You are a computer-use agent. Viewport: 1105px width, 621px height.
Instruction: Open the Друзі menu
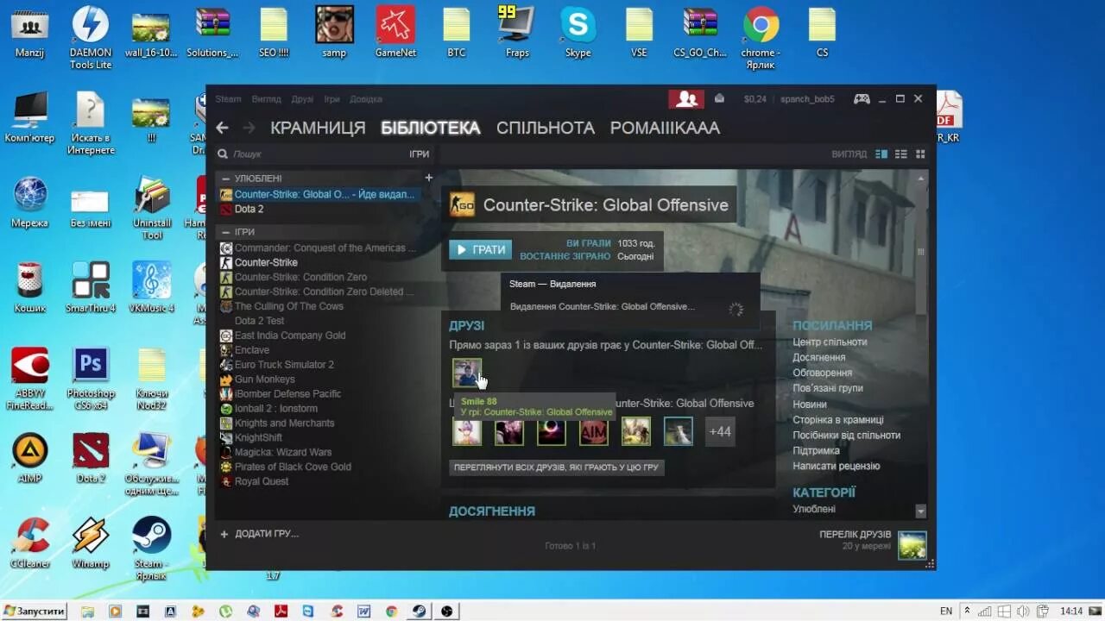click(x=302, y=99)
